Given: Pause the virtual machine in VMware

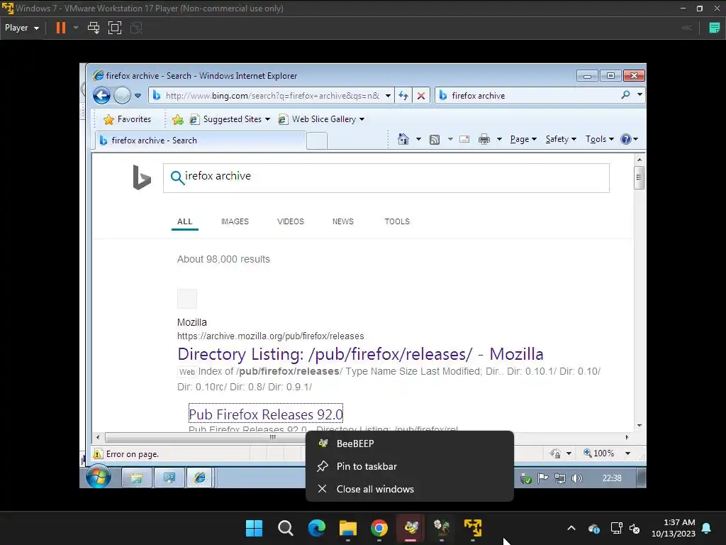Looking at the screenshot, I should click(x=61, y=28).
